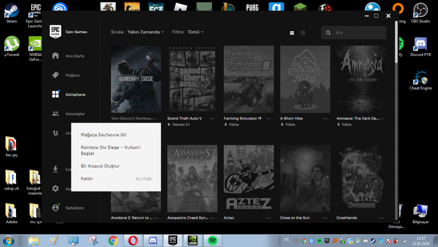Open the downloads arrow icon in sidebar
The image size is (438, 247).
[55, 169]
